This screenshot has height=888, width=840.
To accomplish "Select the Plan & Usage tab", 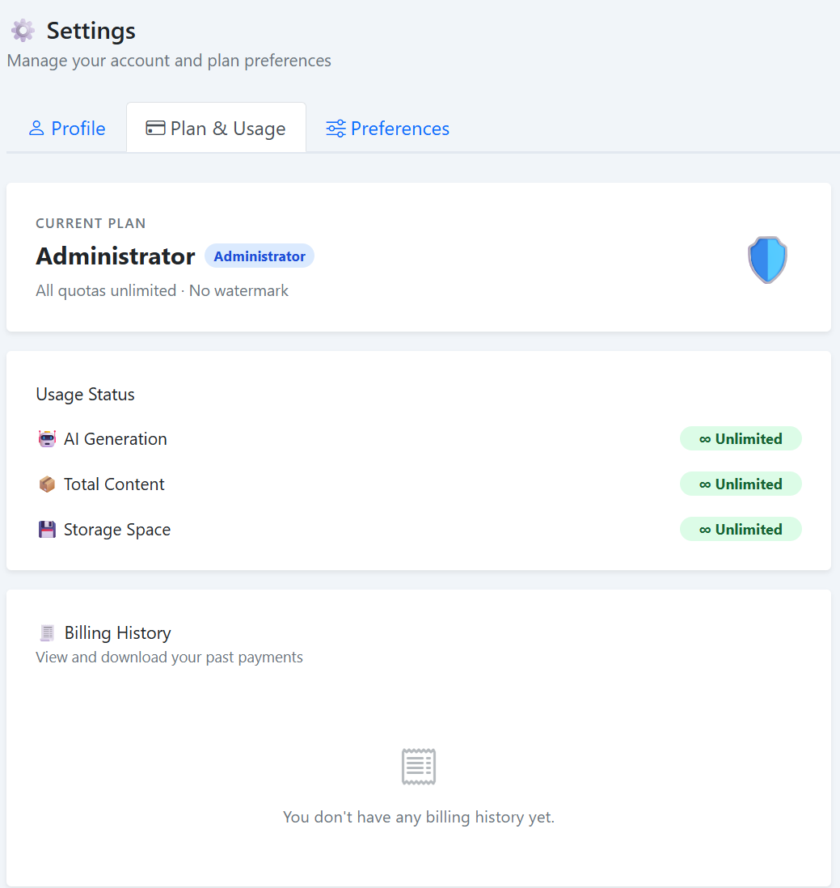I will pos(216,129).
